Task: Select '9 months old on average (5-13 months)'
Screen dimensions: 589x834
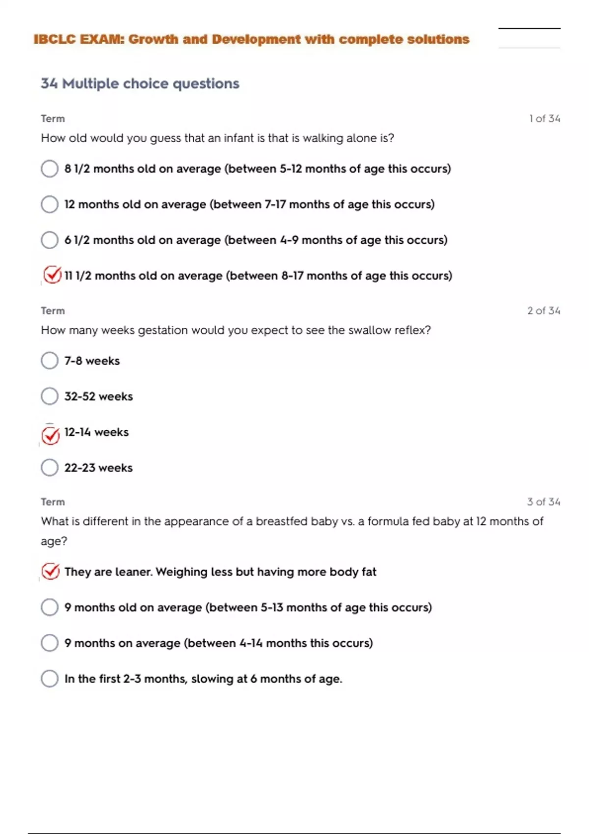Action: (x=50, y=607)
